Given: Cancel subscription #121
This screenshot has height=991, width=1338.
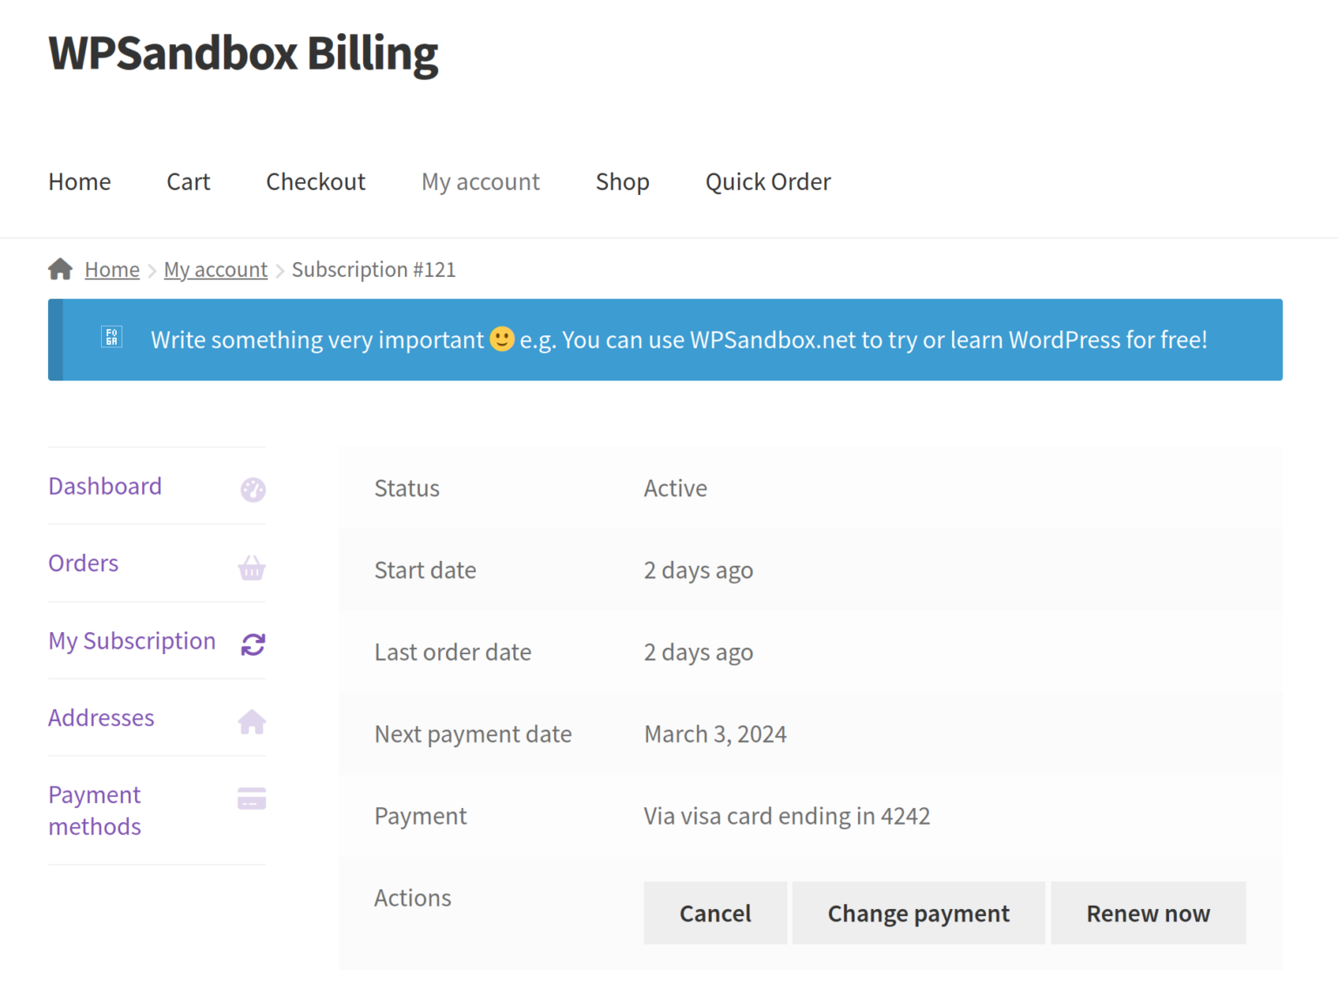Looking at the screenshot, I should (714, 913).
